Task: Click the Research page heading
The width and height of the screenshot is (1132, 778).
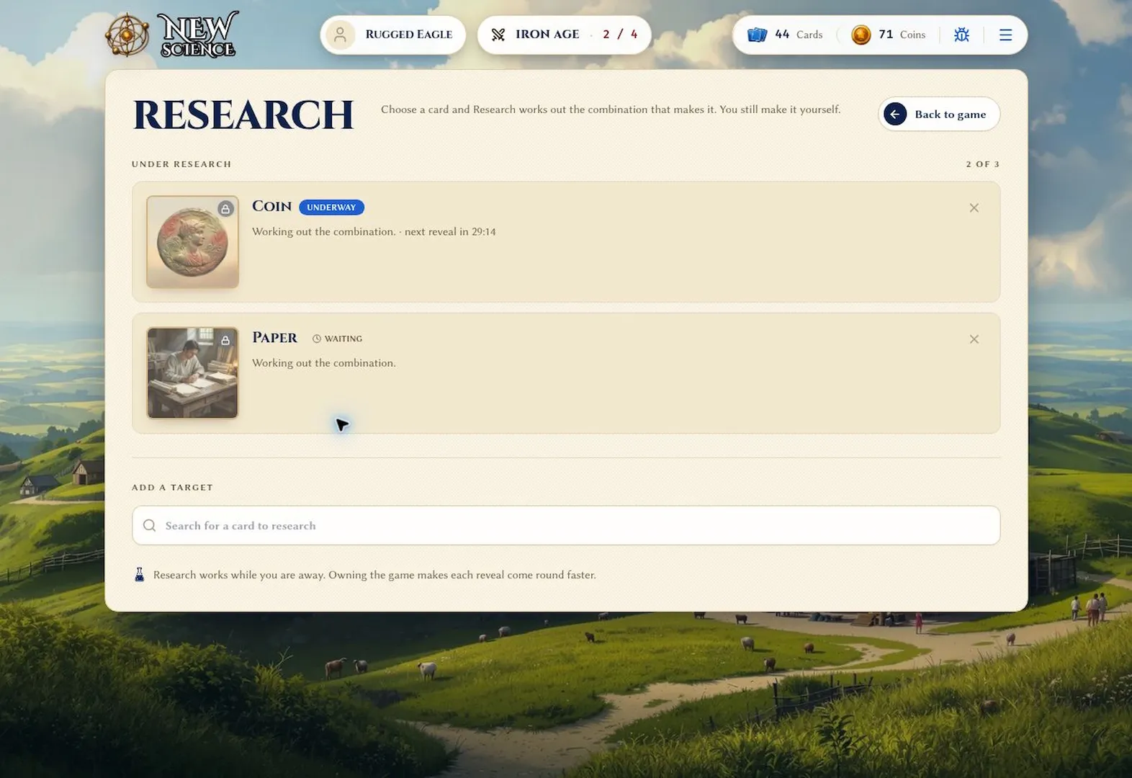Action: [x=243, y=115]
